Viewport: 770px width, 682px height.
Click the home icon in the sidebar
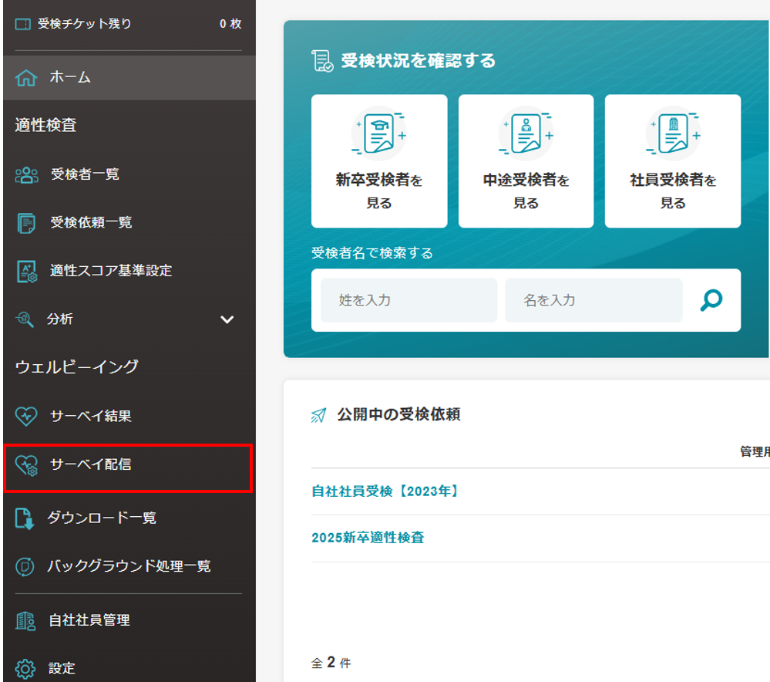coord(26,78)
